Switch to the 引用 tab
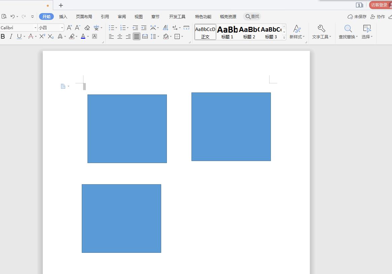Image resolution: width=392 pixels, height=274 pixels. (105, 16)
